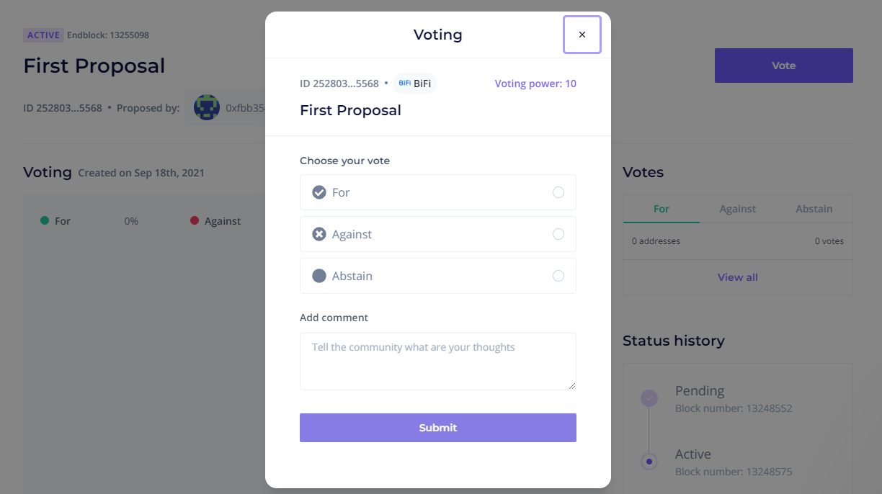Click the purple Vote button

784,66
